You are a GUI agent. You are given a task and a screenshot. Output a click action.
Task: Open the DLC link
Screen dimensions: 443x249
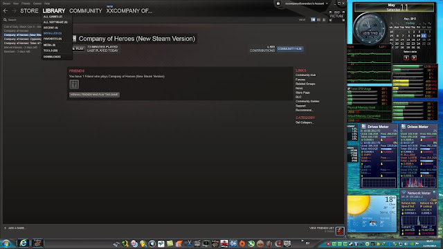click(x=298, y=97)
